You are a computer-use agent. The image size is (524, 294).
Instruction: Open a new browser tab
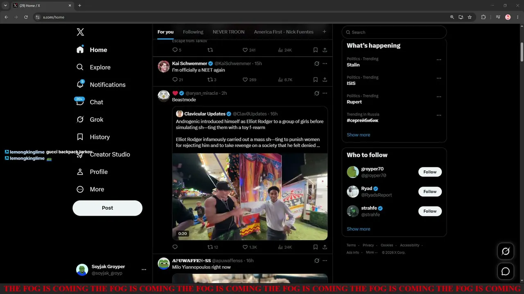point(79,6)
